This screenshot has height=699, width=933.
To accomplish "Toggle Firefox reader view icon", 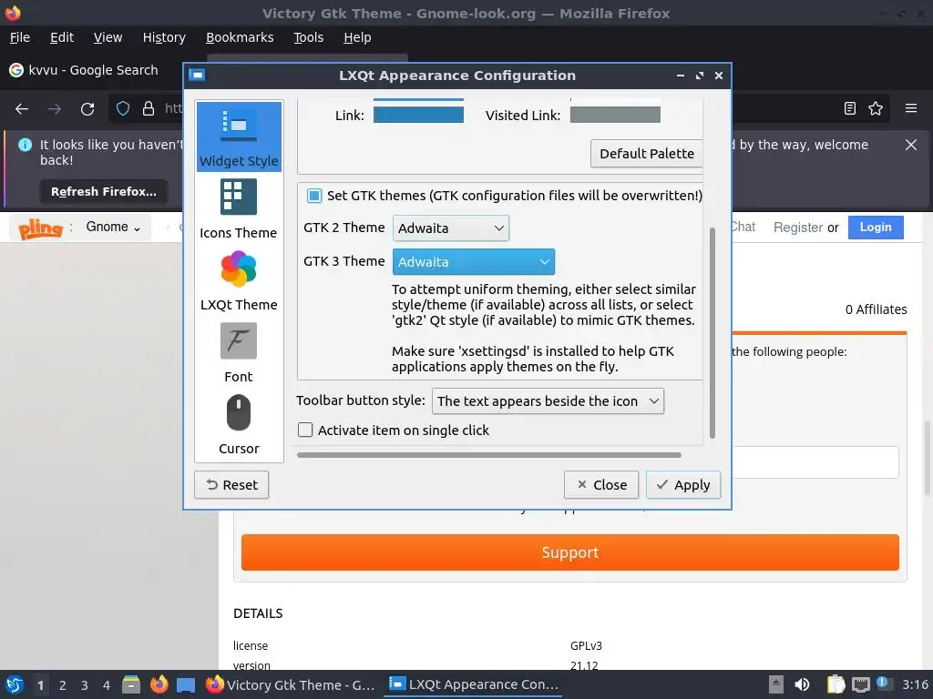I will point(850,108).
